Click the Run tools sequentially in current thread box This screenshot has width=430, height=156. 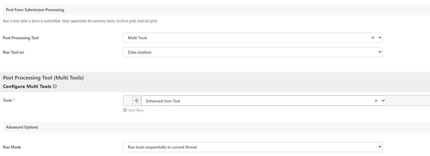pyautogui.click(x=253, y=147)
